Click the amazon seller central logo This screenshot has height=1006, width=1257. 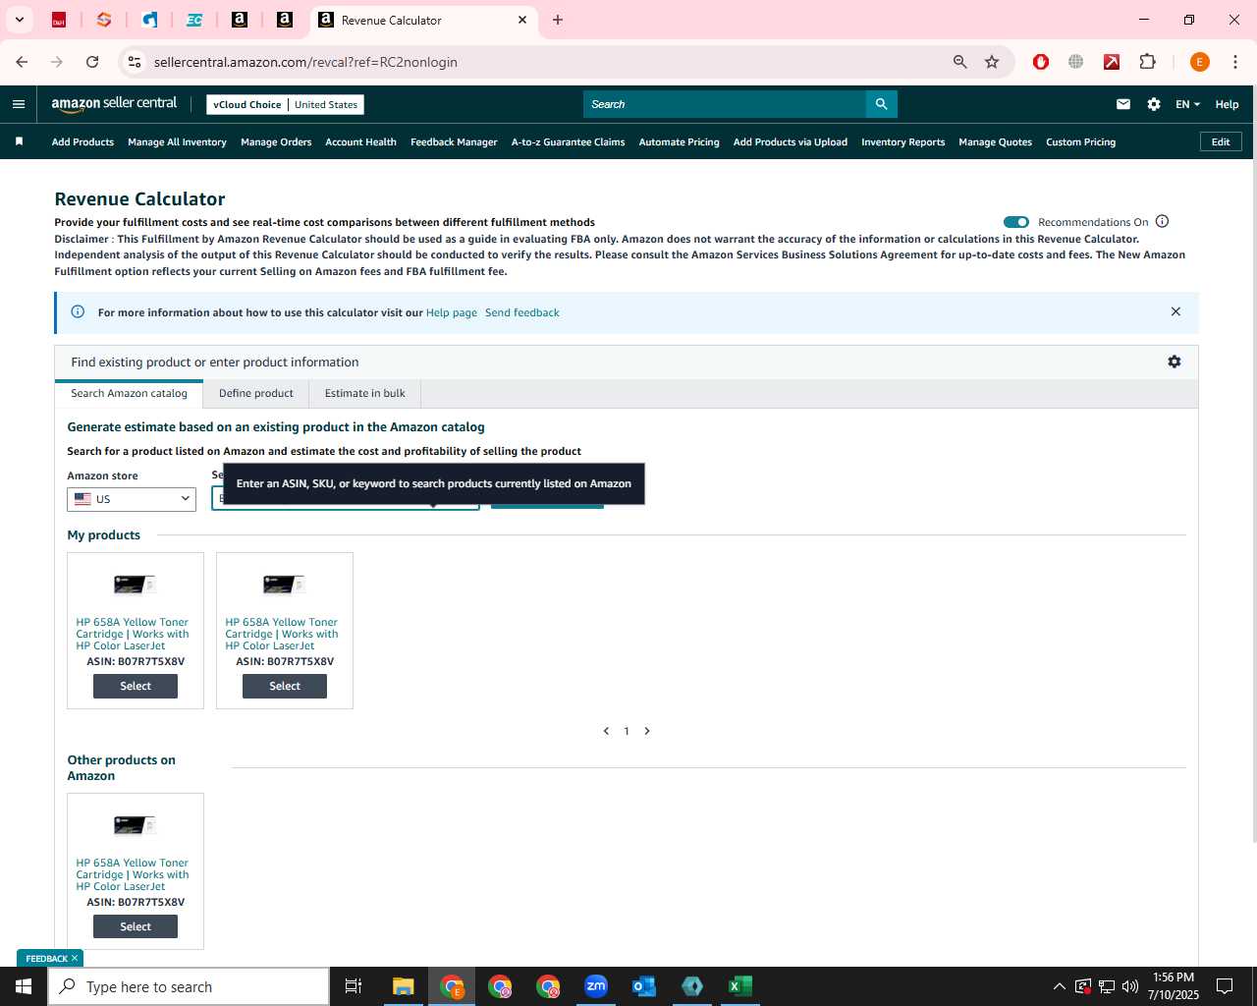tap(114, 103)
